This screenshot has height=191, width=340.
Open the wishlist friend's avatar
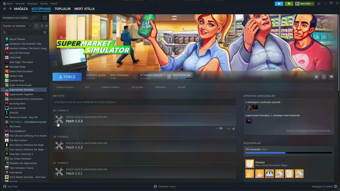click(x=248, y=120)
